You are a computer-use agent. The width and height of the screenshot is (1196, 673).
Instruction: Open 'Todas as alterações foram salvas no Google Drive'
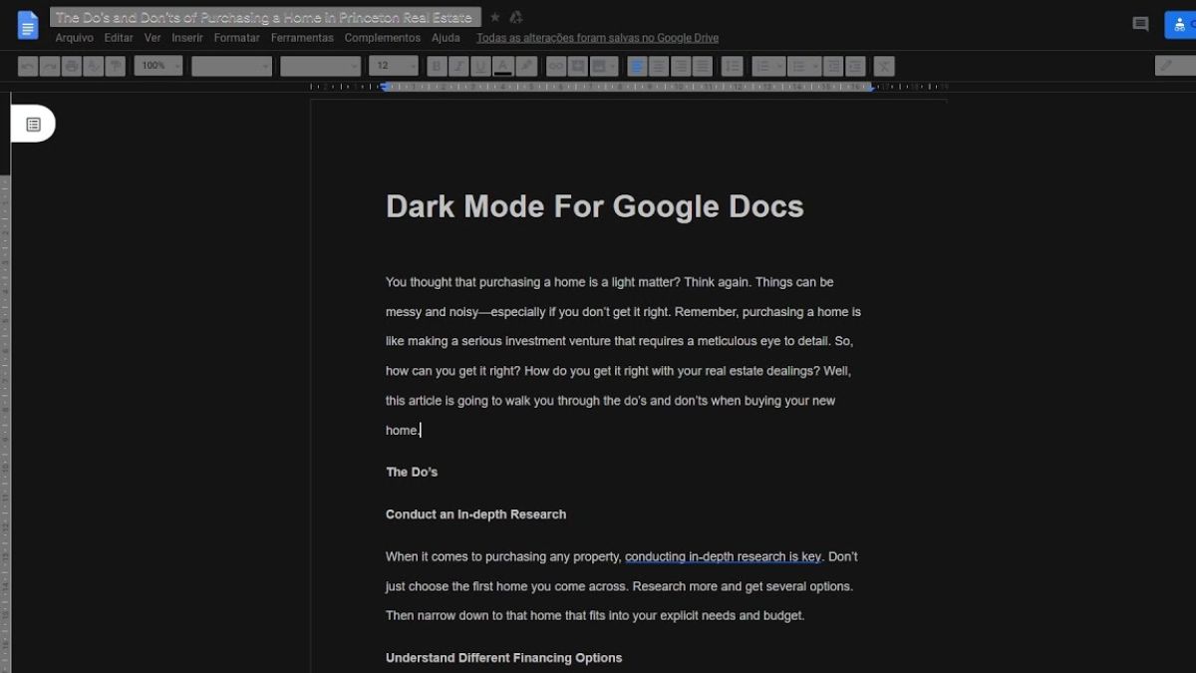pyautogui.click(x=596, y=37)
